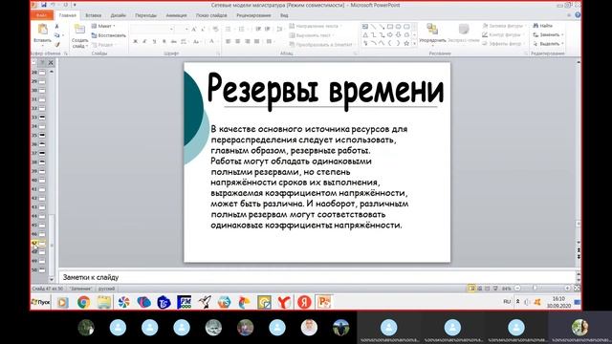Click the View (Вид) tab
Screen dimensions: 612x344
click(x=284, y=15)
